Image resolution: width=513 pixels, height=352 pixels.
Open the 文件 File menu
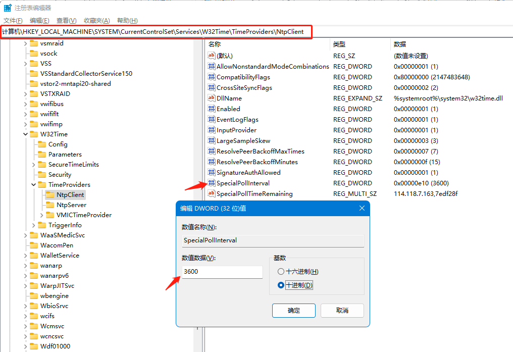coord(13,20)
